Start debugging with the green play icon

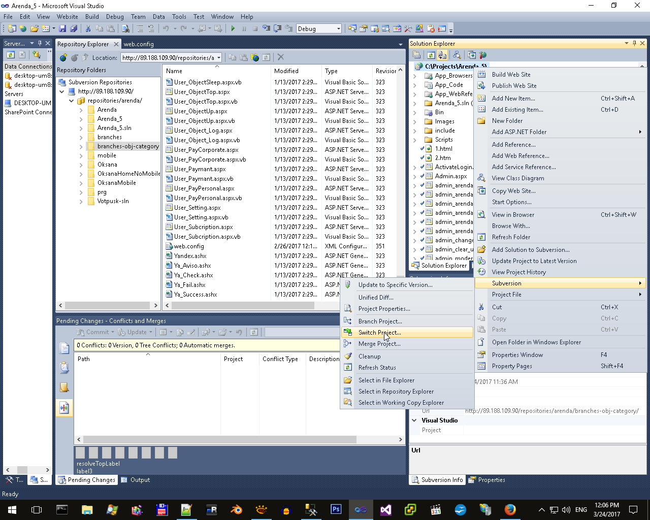[x=233, y=28]
